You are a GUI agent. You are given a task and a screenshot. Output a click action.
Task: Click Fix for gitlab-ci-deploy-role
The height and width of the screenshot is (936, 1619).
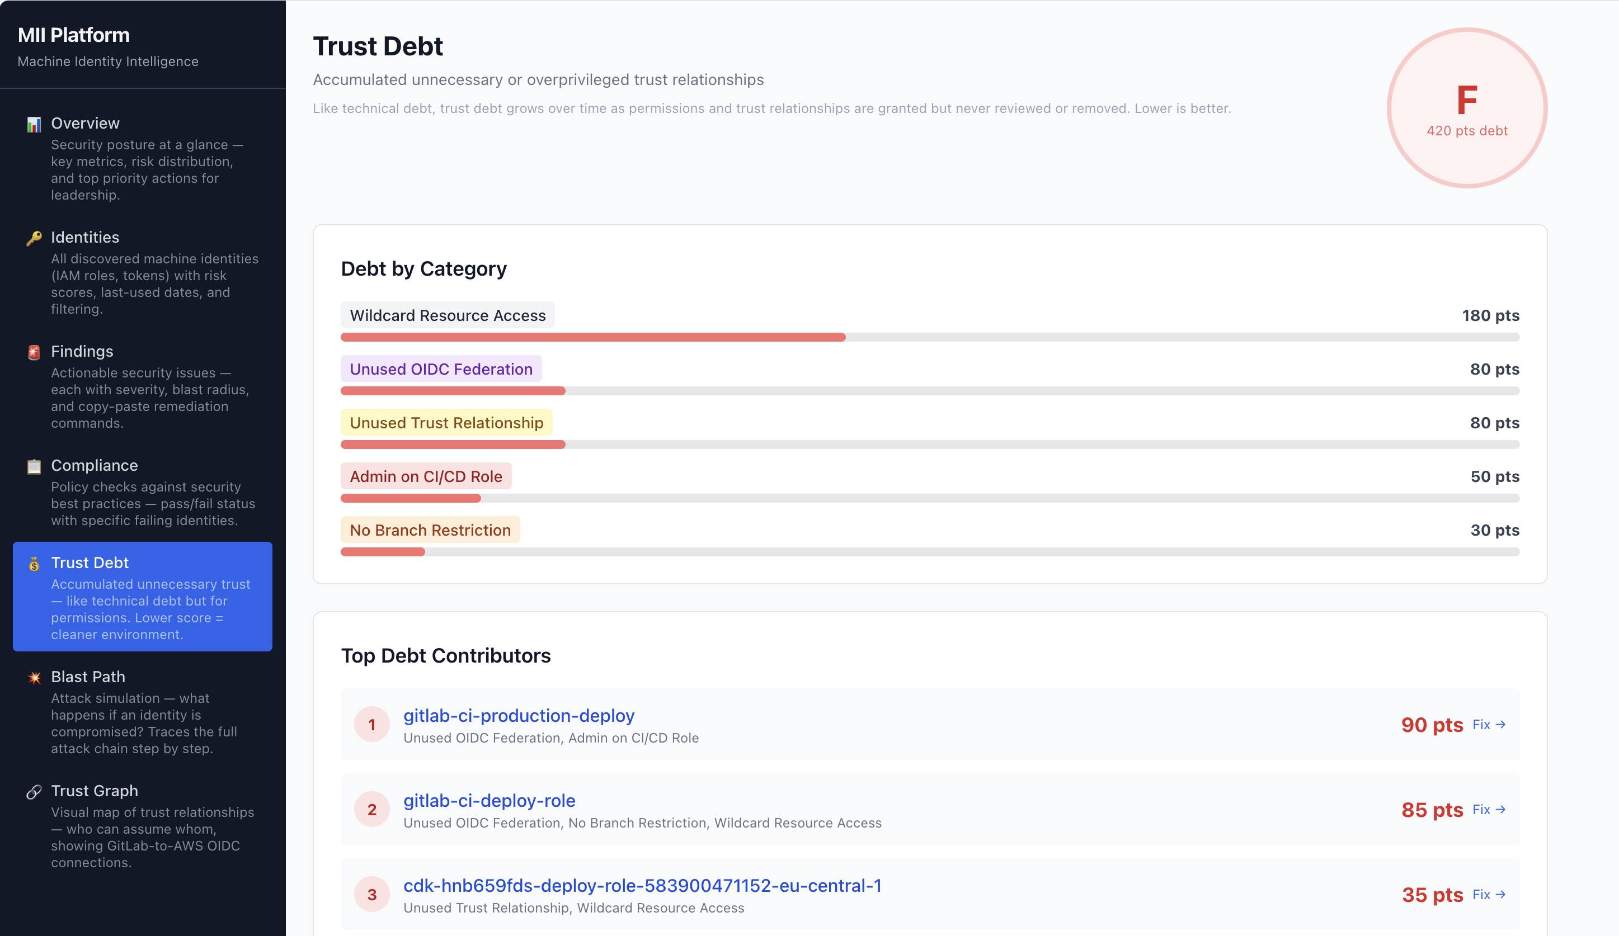(1489, 810)
